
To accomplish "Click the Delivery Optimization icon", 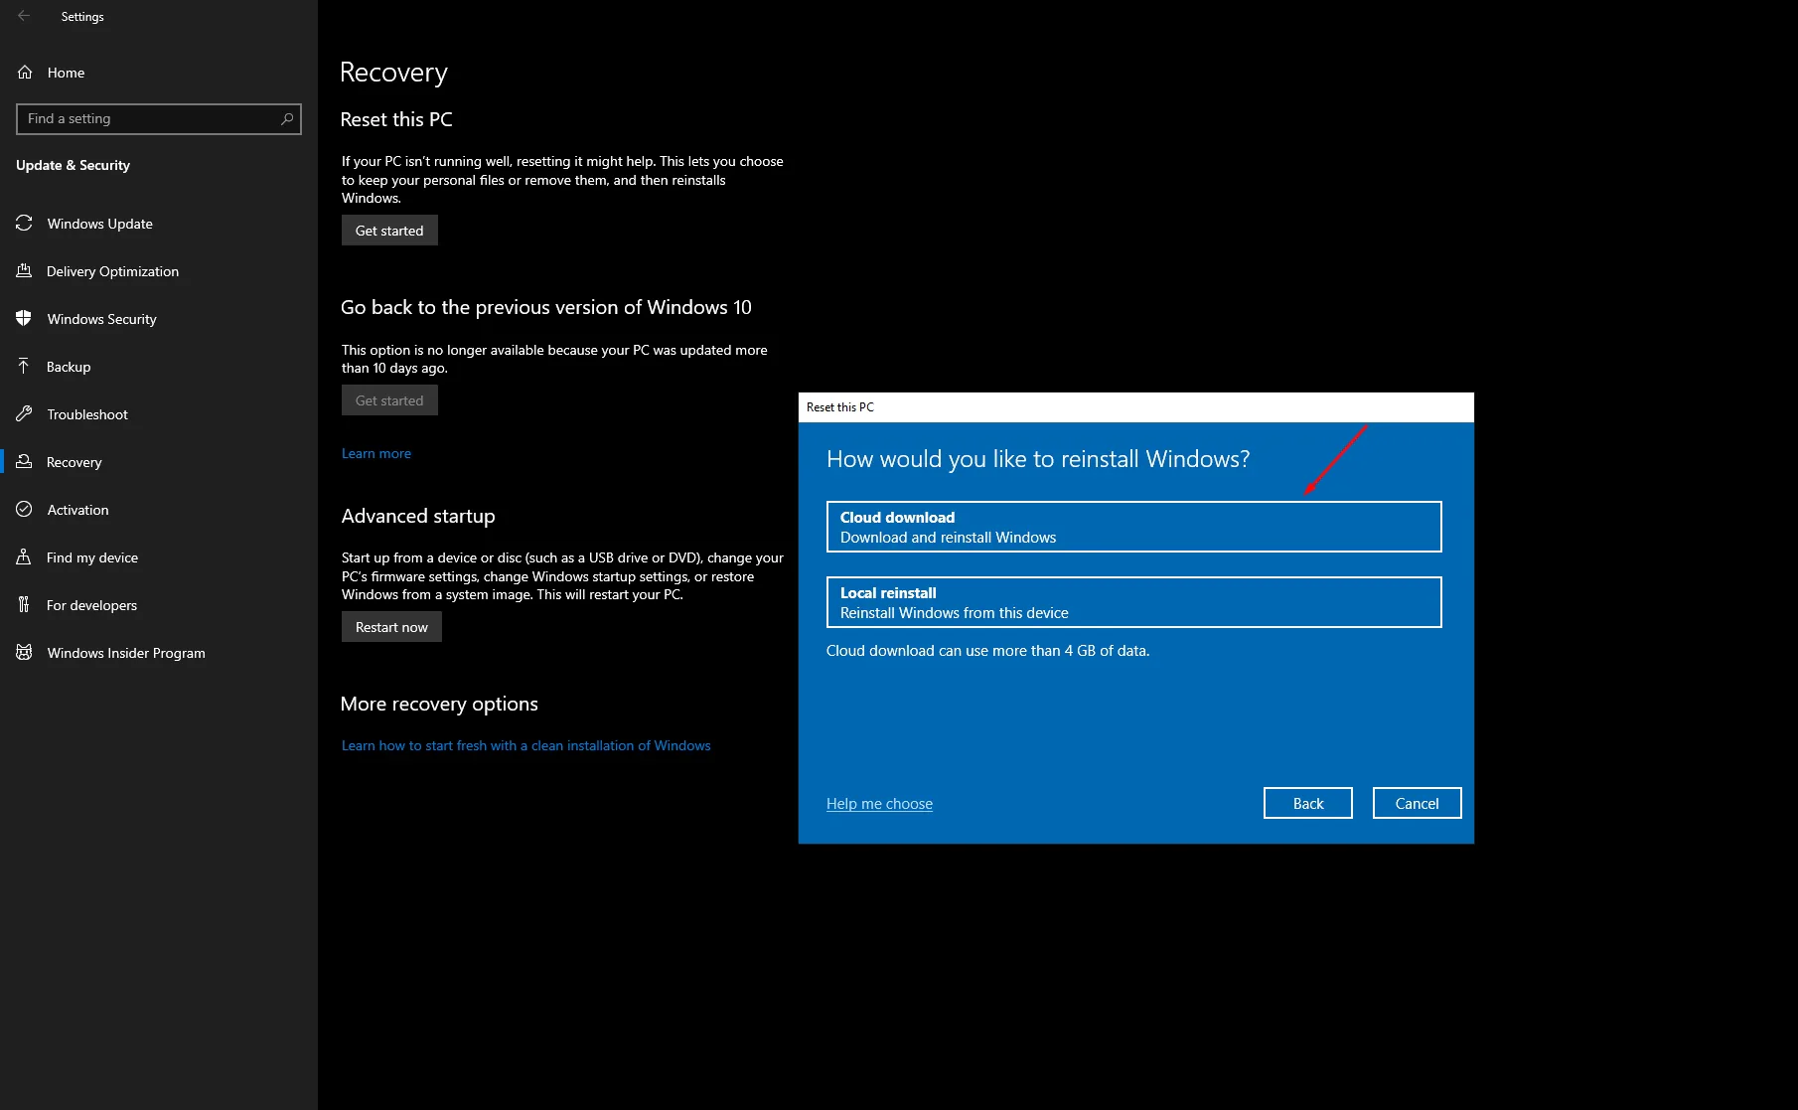I will 24,270.
